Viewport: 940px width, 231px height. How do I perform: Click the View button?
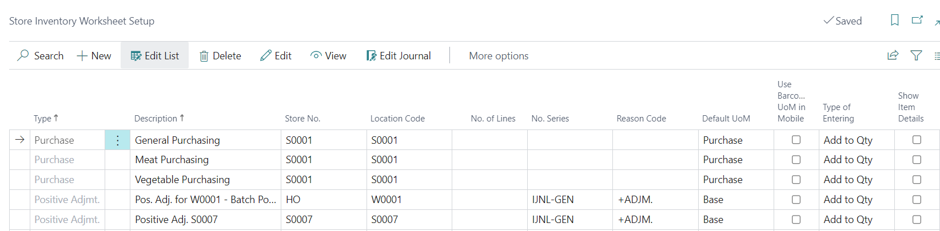coord(328,56)
